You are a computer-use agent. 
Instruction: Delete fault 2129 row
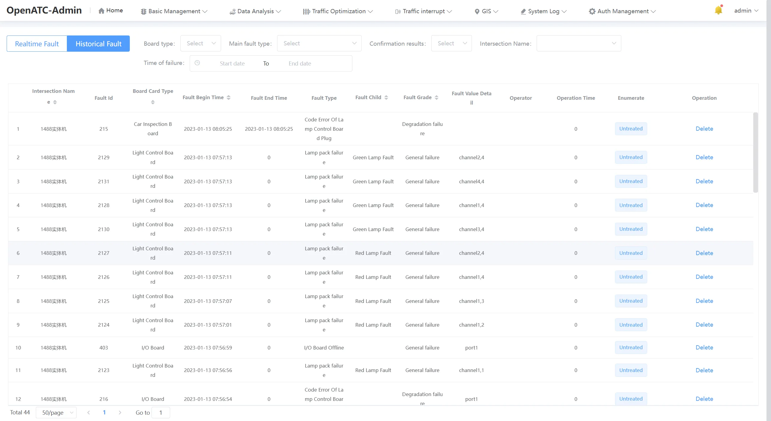pyautogui.click(x=704, y=157)
